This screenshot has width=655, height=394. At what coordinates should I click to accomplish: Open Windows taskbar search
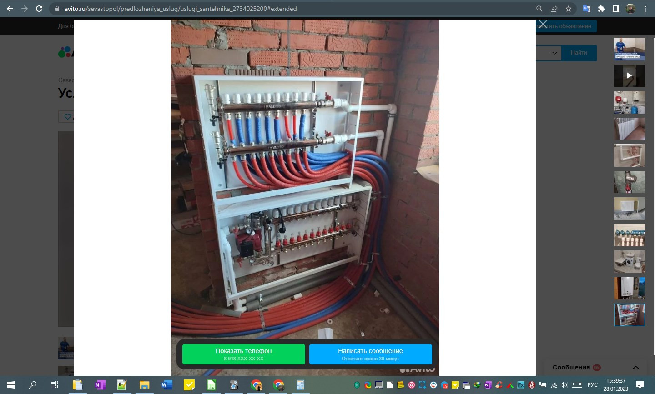(x=33, y=385)
